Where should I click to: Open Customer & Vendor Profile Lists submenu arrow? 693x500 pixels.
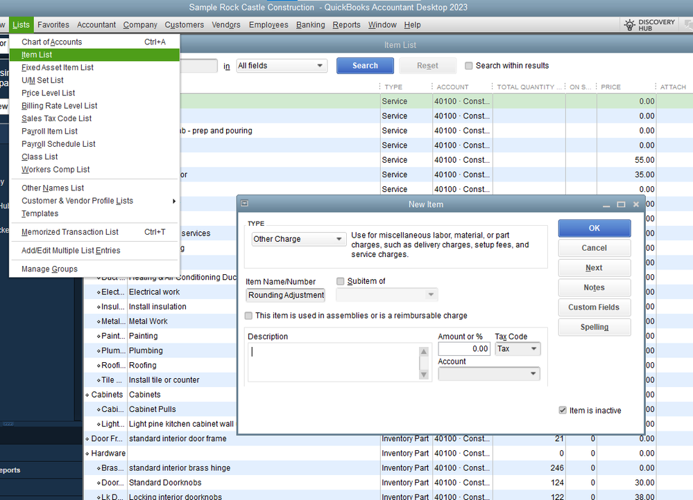tap(174, 202)
